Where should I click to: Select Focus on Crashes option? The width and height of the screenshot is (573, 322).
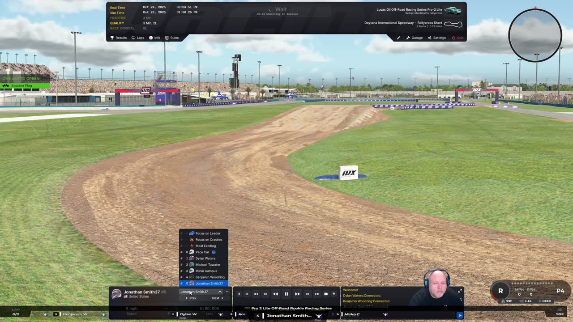click(204, 239)
